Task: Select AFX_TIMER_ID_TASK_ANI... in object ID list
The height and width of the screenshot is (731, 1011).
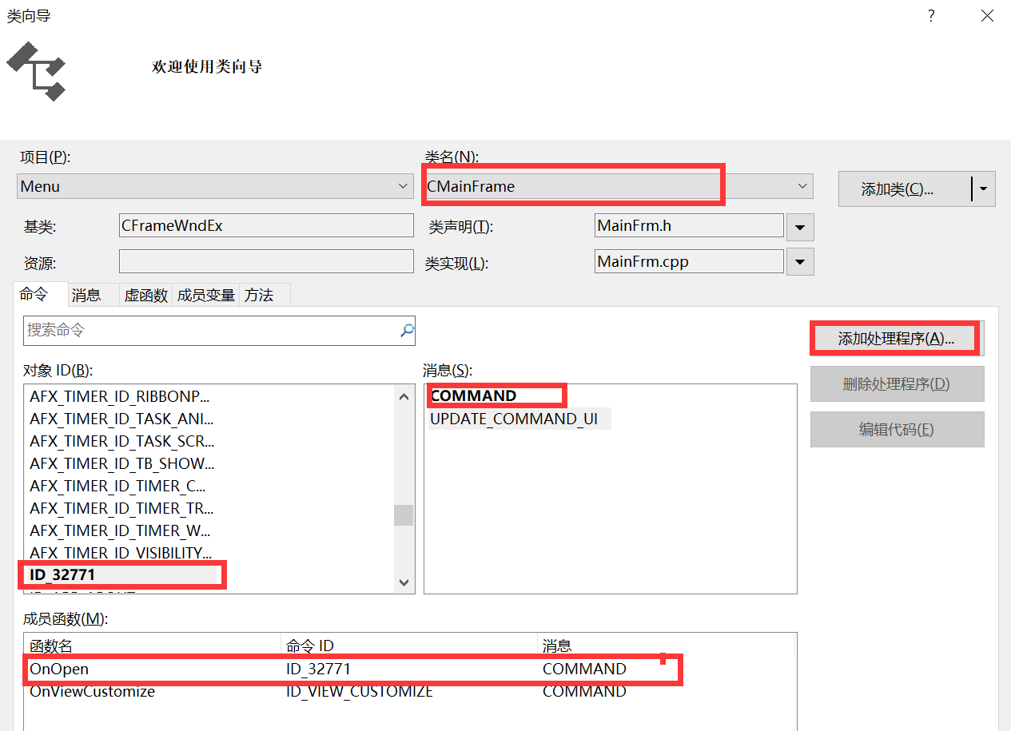Action: coord(121,419)
